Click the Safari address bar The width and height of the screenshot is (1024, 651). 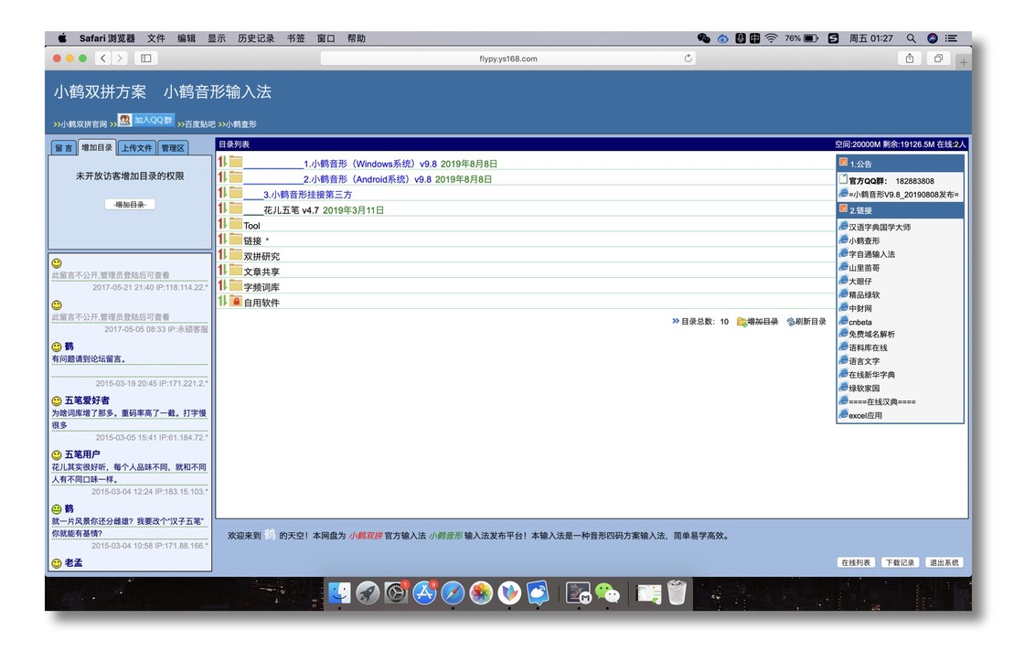coord(507,59)
